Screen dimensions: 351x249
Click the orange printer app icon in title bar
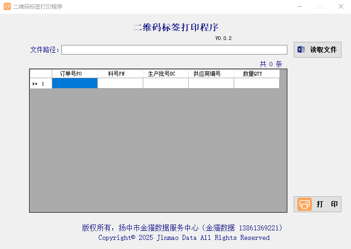(x=7, y=6)
